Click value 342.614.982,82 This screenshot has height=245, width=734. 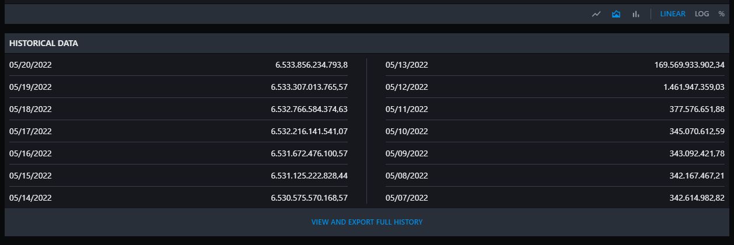(x=697, y=198)
